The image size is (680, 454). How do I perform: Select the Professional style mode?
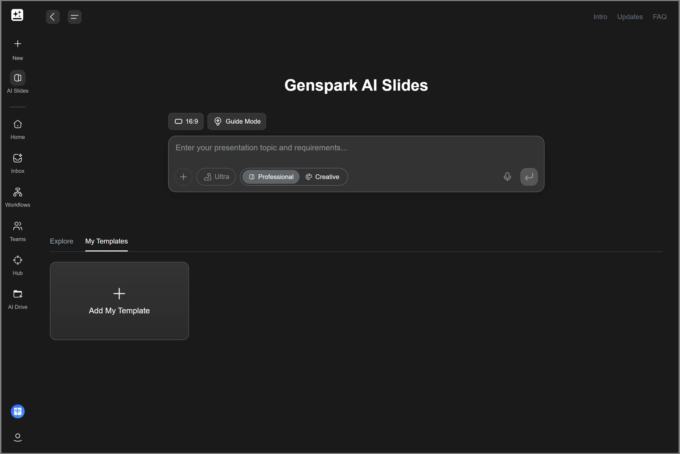pos(271,177)
